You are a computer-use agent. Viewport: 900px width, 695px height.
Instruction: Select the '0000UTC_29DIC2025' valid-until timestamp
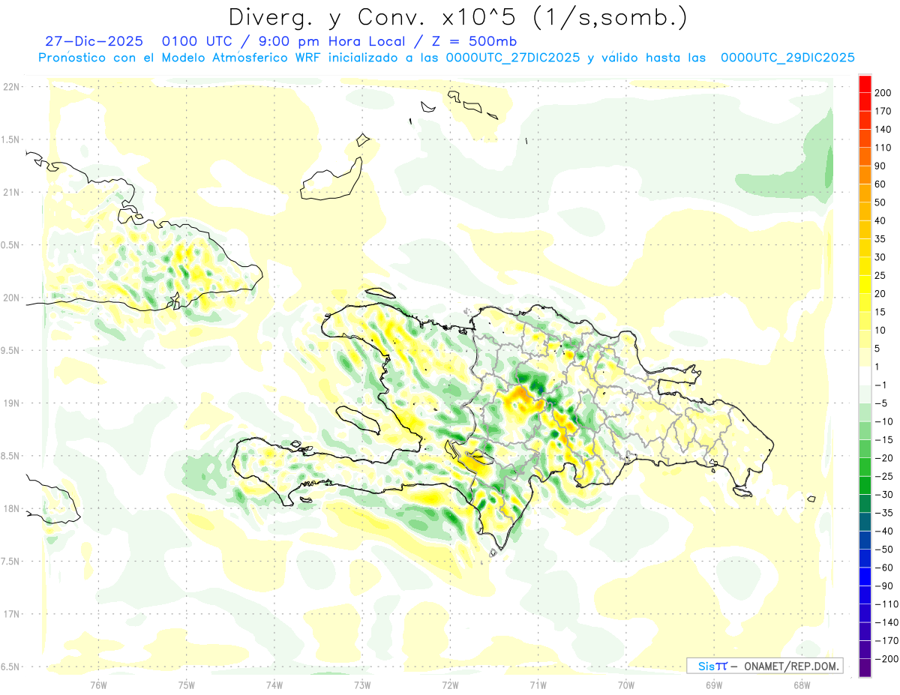point(787,58)
